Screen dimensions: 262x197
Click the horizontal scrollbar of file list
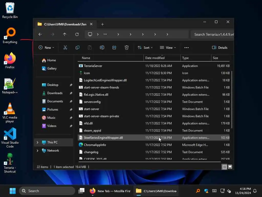point(150,162)
